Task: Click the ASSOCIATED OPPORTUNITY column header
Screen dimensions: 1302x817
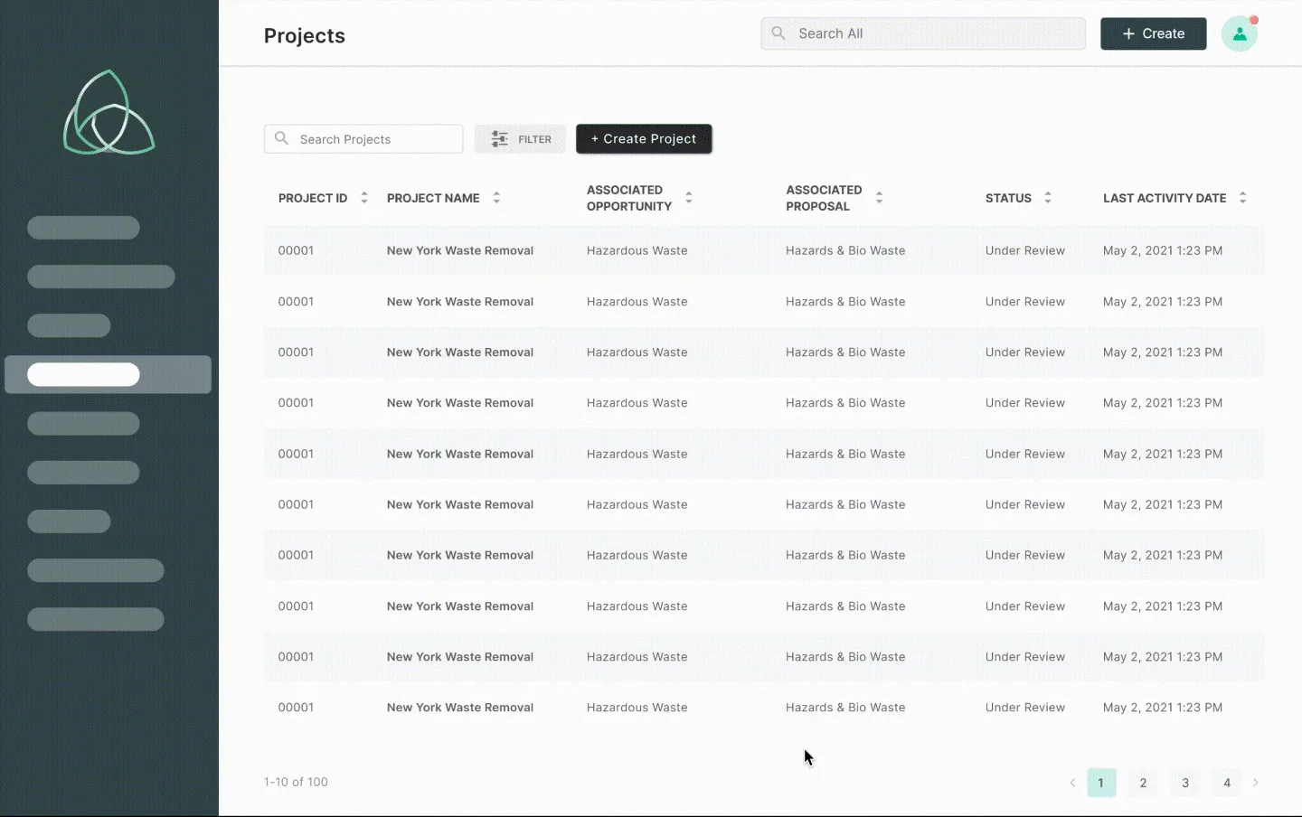Action: point(629,198)
